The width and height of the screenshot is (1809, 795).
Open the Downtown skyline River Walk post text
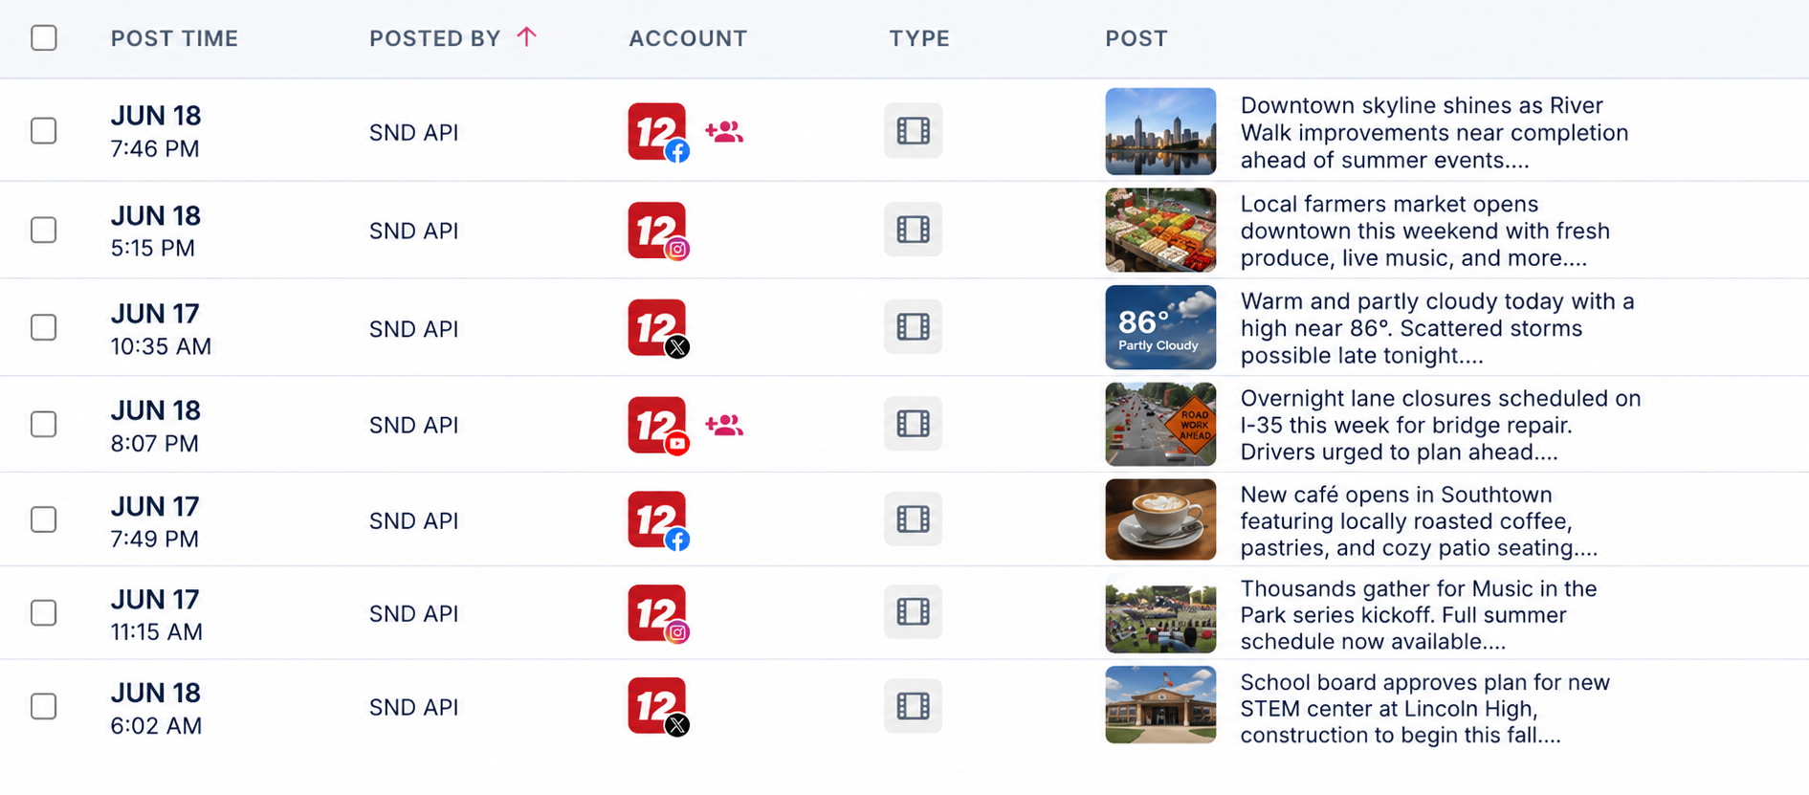click(1434, 132)
